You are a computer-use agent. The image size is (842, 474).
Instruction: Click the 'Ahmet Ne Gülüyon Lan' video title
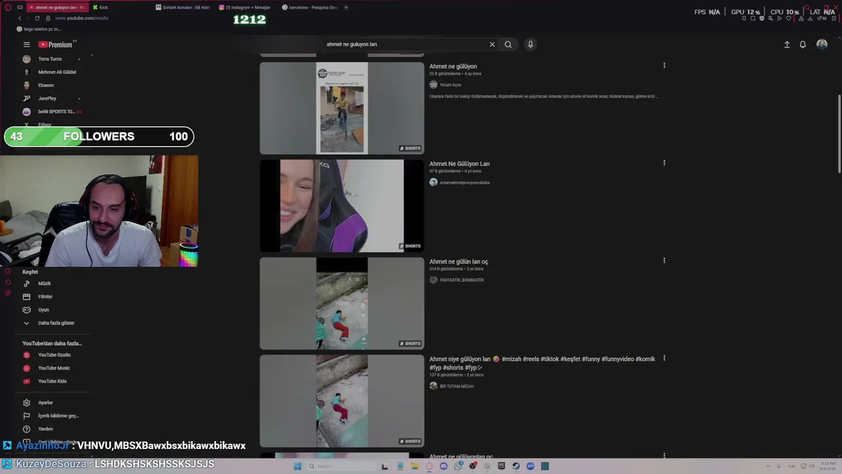click(x=459, y=164)
